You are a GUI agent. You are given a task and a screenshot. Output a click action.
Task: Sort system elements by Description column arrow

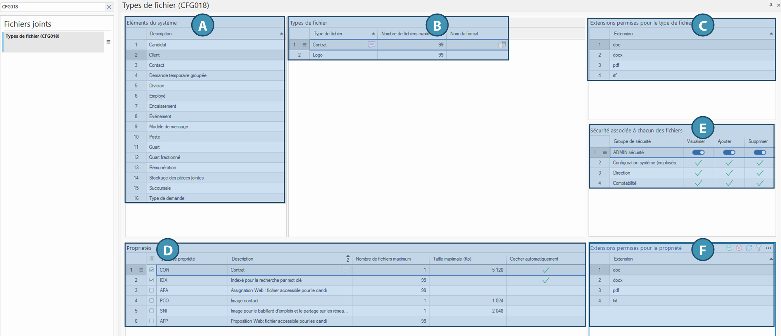(281, 34)
